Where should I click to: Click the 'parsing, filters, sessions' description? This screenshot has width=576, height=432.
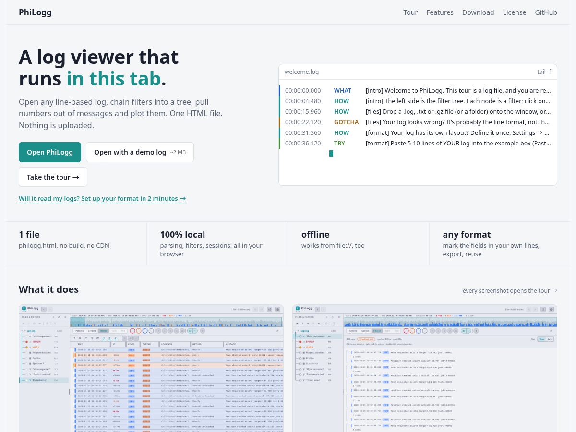(211, 250)
